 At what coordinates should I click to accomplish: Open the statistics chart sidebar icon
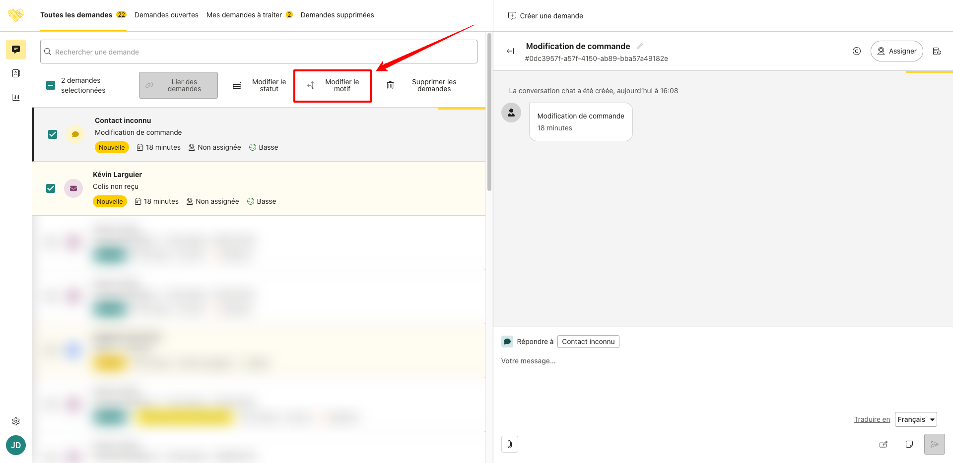[x=16, y=97]
